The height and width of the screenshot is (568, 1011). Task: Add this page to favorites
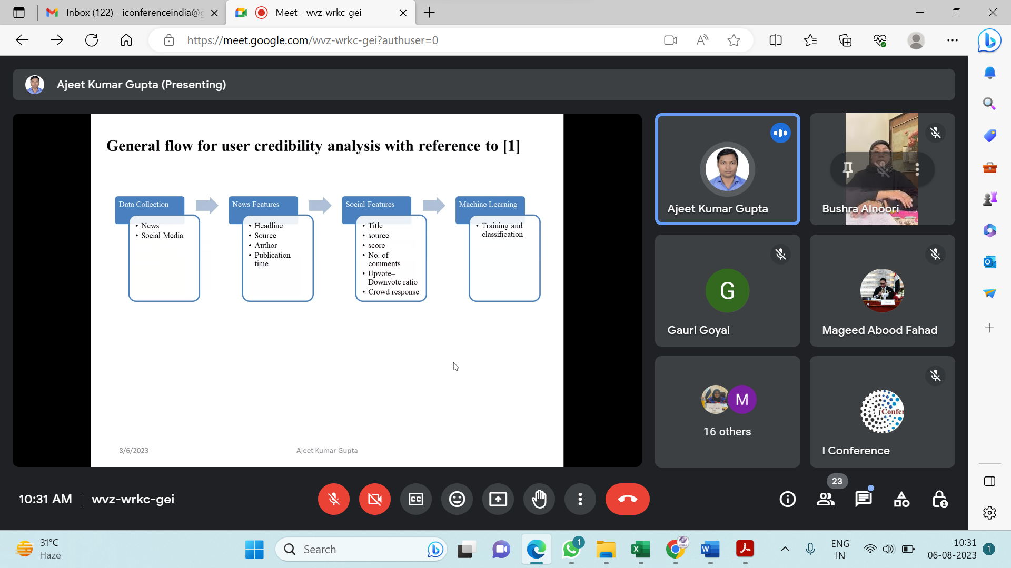point(734,40)
